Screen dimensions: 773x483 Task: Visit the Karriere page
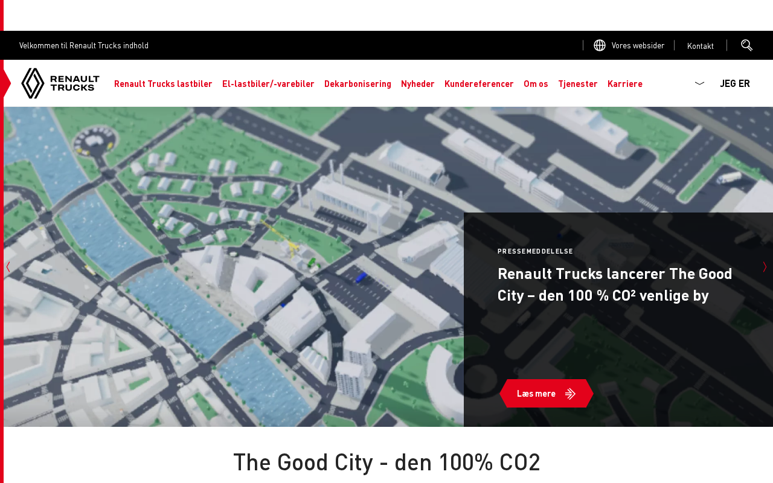coord(625,84)
